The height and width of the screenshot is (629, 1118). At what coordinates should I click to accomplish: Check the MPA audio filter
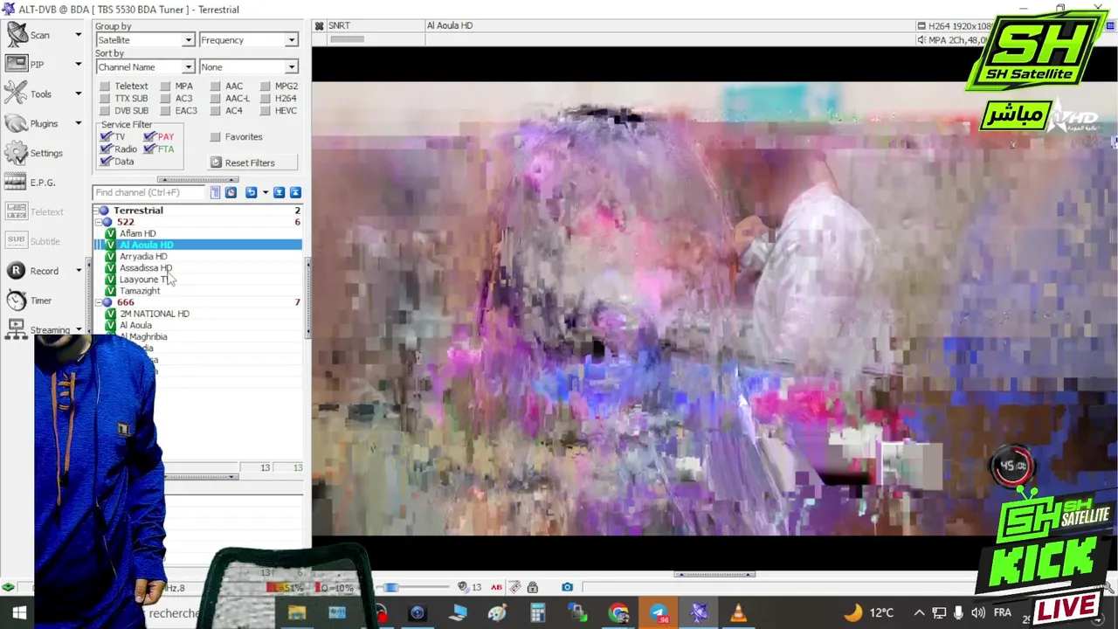coord(165,86)
